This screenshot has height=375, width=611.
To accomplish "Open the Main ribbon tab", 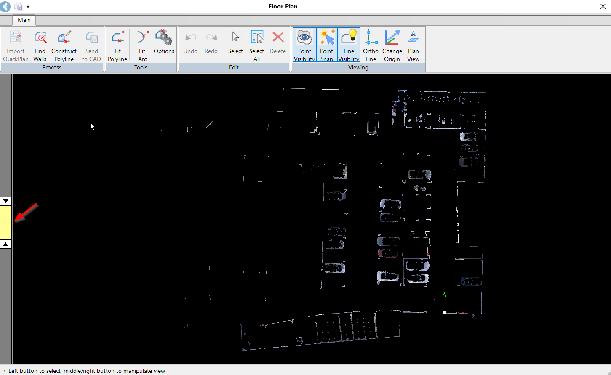I will click(x=24, y=20).
